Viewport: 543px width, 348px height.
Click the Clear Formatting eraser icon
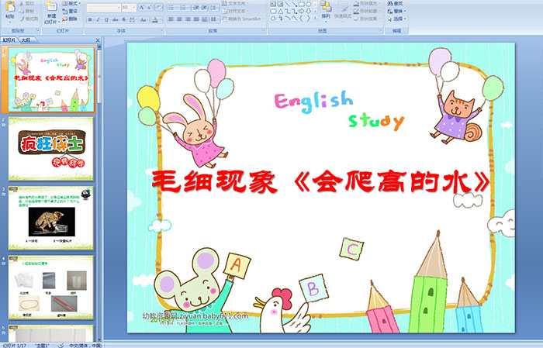(159, 7)
